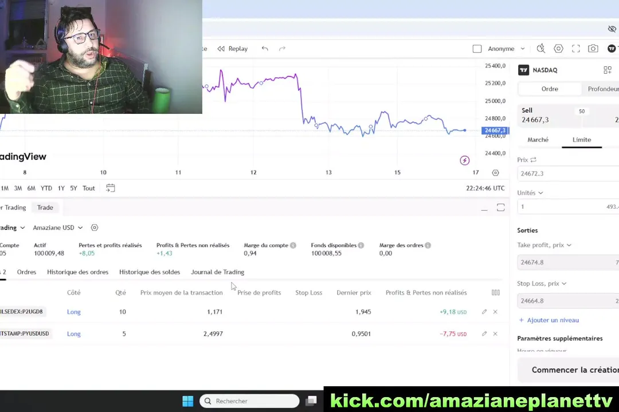Maximize the trading panel icon

click(500, 208)
